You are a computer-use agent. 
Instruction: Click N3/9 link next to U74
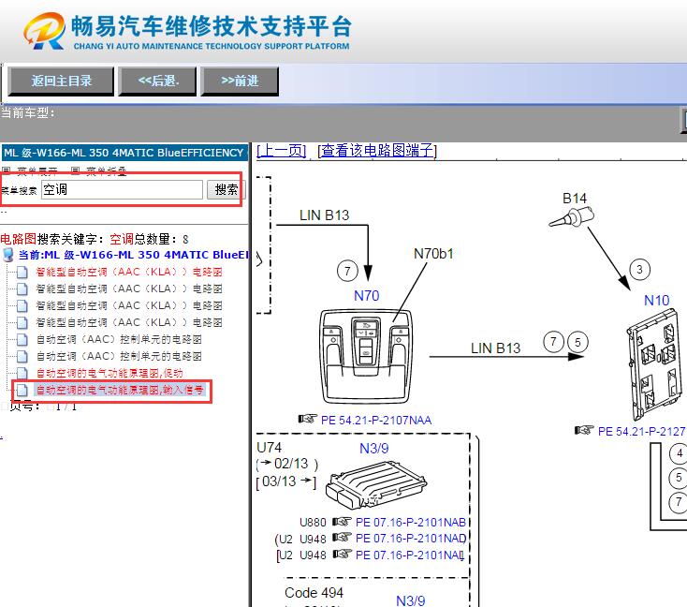point(373,449)
